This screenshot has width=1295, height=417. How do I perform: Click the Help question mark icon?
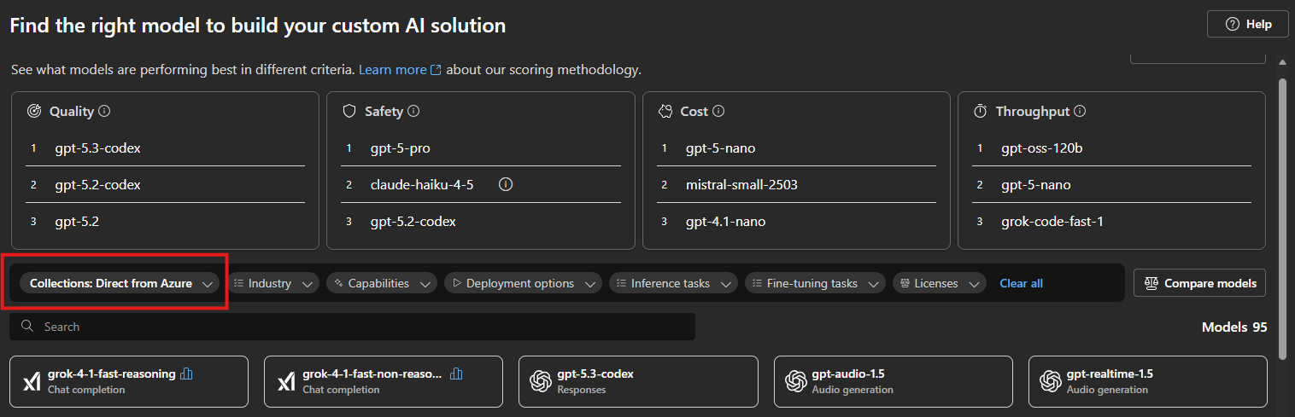click(1232, 24)
